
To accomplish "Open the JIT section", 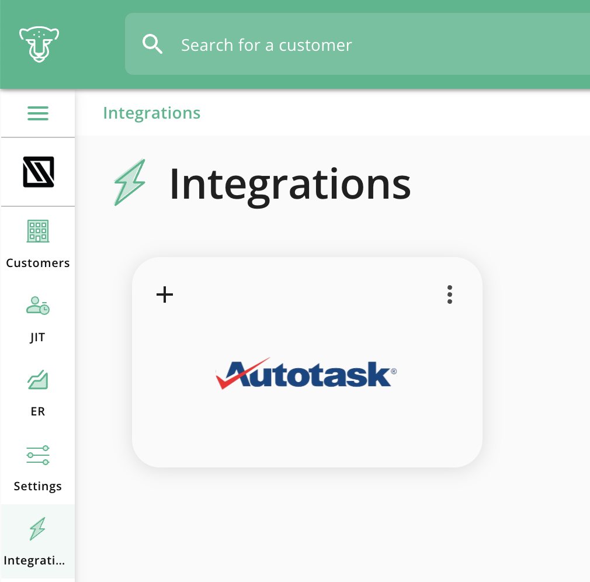I will click(37, 318).
